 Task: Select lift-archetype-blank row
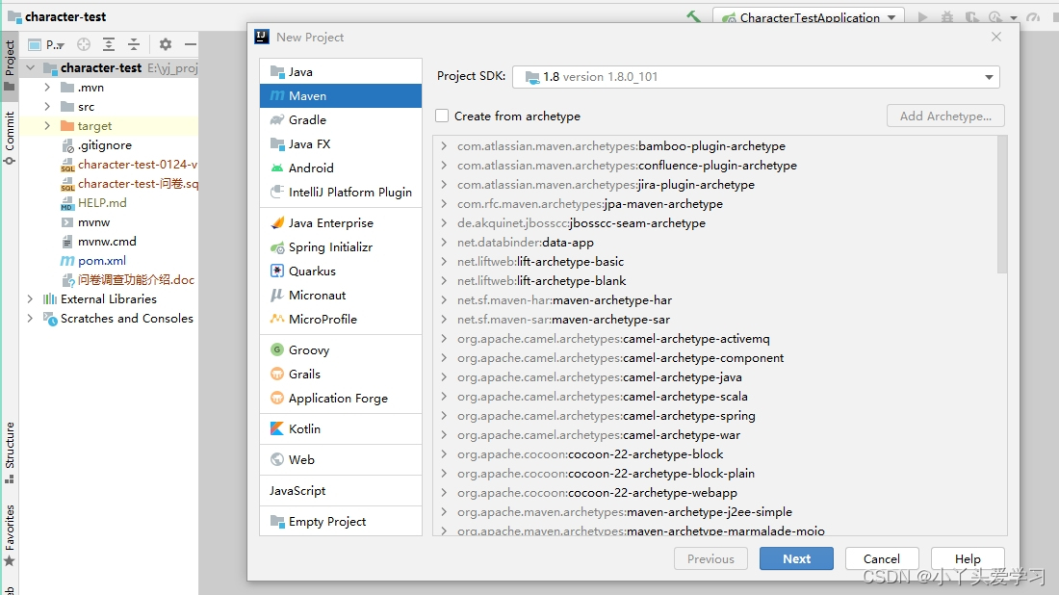(714, 281)
